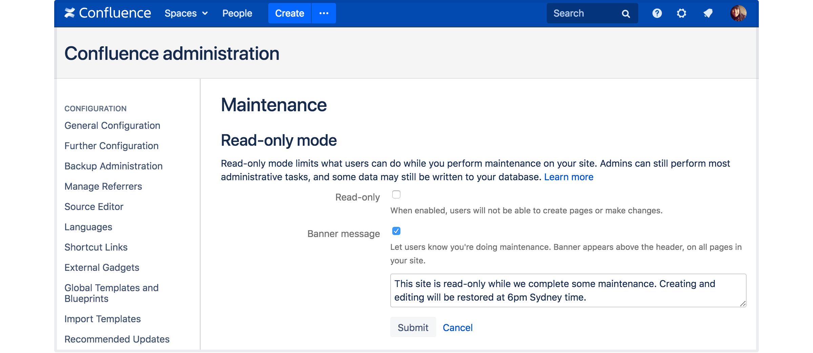Expand the Spaces dropdown menu

click(186, 13)
